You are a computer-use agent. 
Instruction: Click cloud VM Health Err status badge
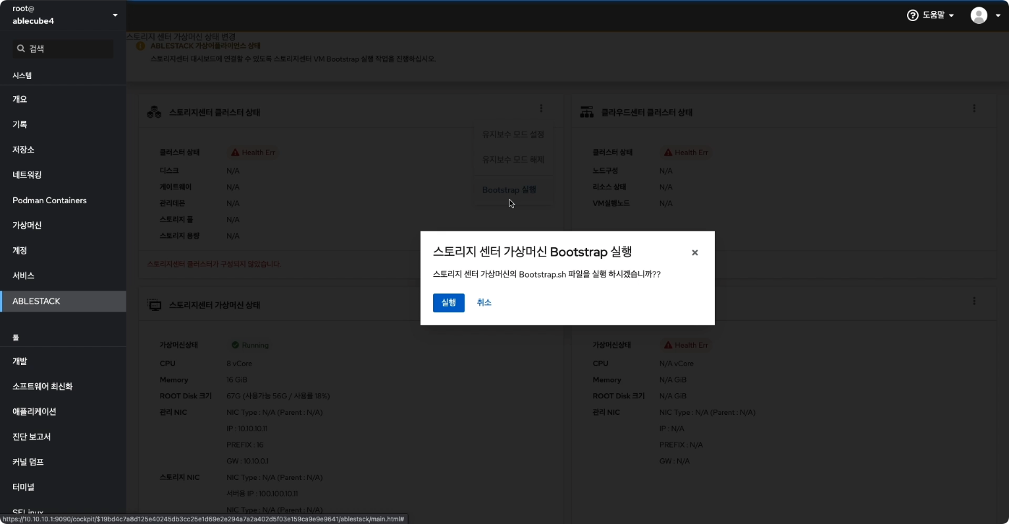(686, 345)
